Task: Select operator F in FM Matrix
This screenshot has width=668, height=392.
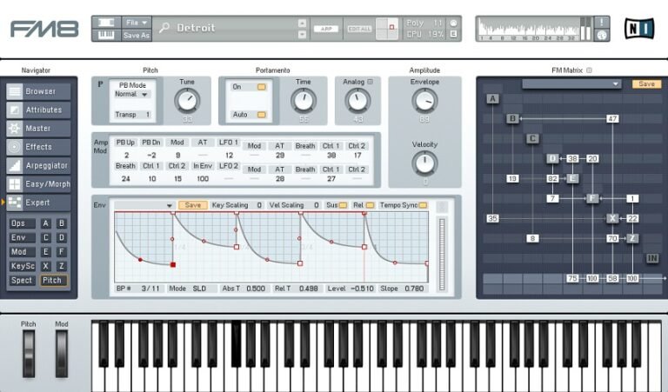Action: pyautogui.click(x=592, y=198)
